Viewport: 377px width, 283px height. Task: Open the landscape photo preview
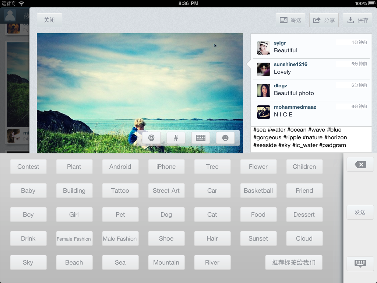point(140,92)
